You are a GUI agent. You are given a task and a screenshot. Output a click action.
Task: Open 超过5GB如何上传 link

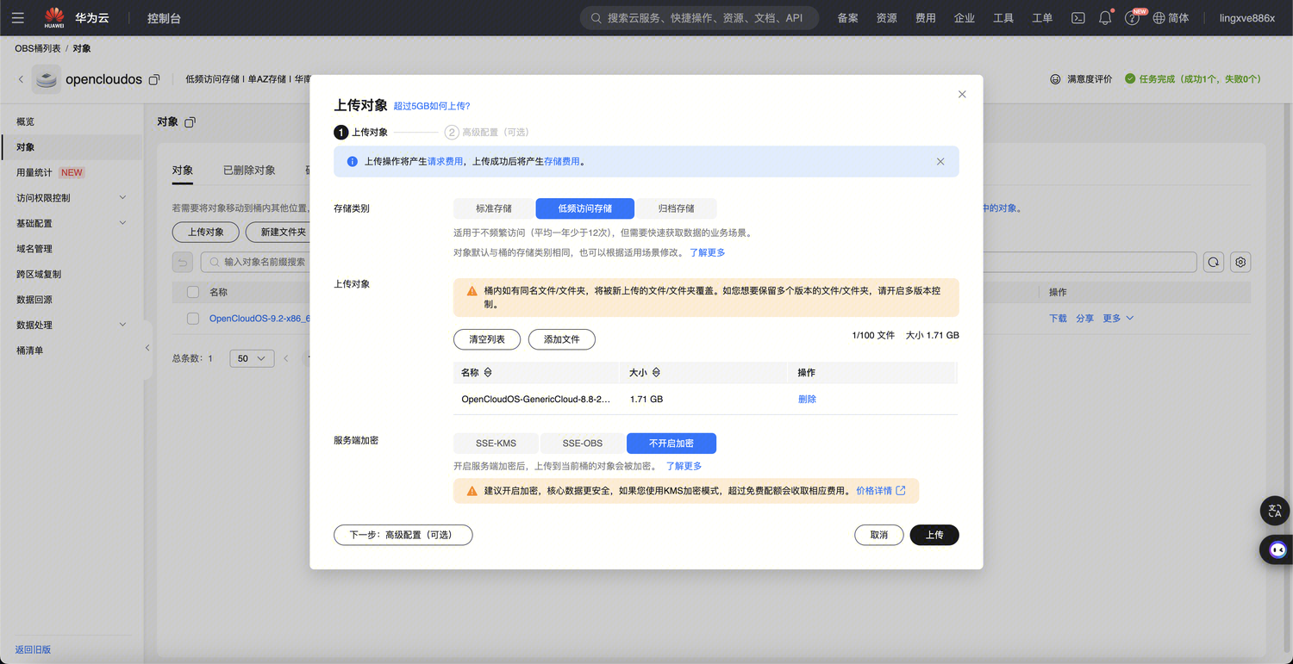click(x=432, y=106)
